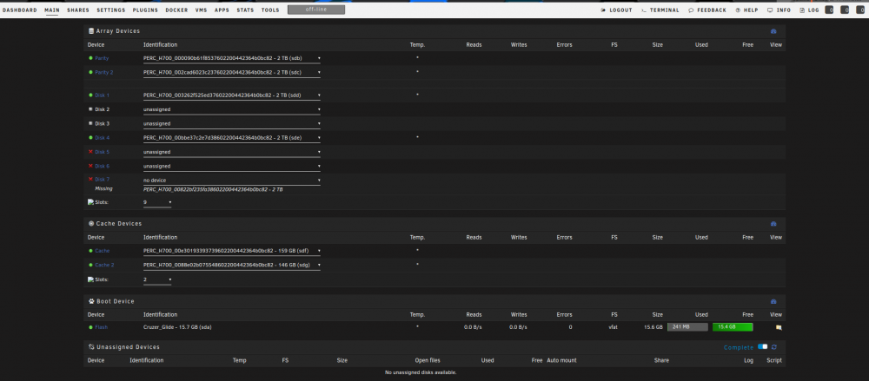Toggle the Complete switch in Unassigned Devices
The width and height of the screenshot is (869, 381).
pyautogui.click(x=763, y=346)
